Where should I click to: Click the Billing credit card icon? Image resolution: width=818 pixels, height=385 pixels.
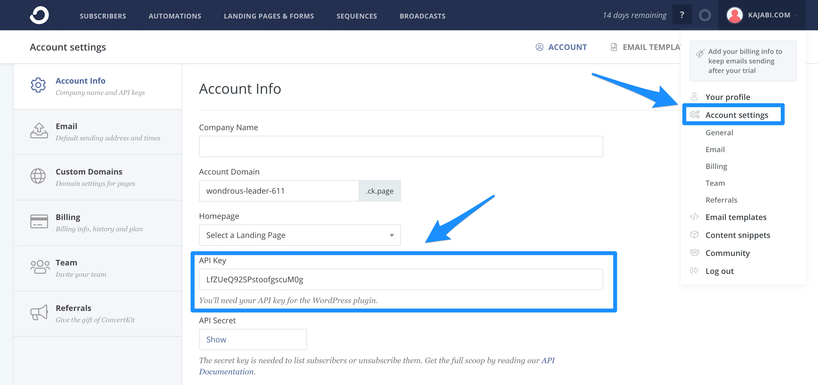39,221
